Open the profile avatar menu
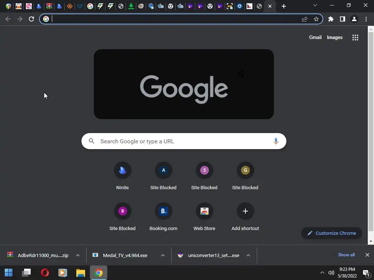Viewport: 374px width, 280px height. (x=354, y=19)
